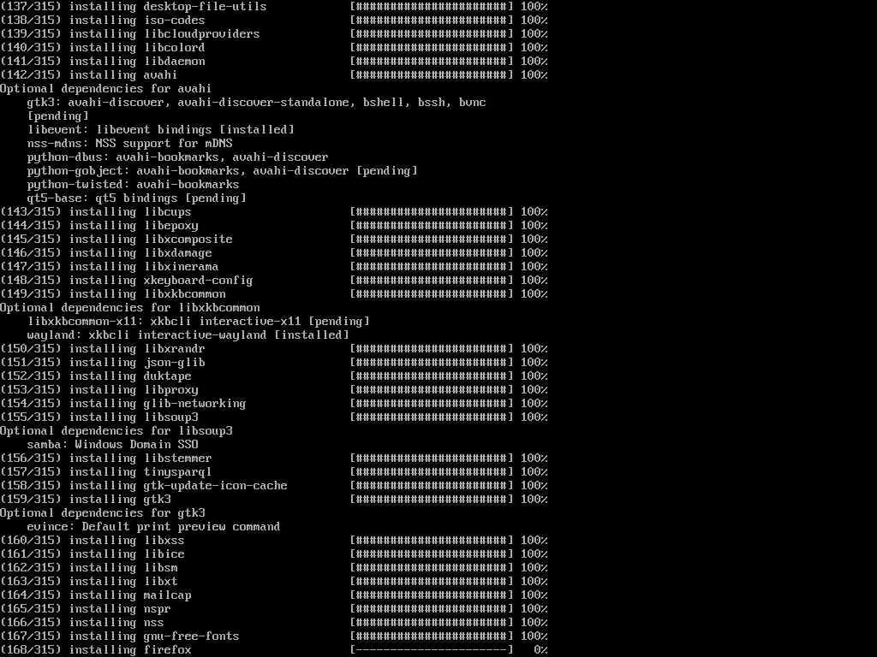Image resolution: width=877 pixels, height=657 pixels.
Task: Click the 100% value beside libcups
Action: point(534,212)
